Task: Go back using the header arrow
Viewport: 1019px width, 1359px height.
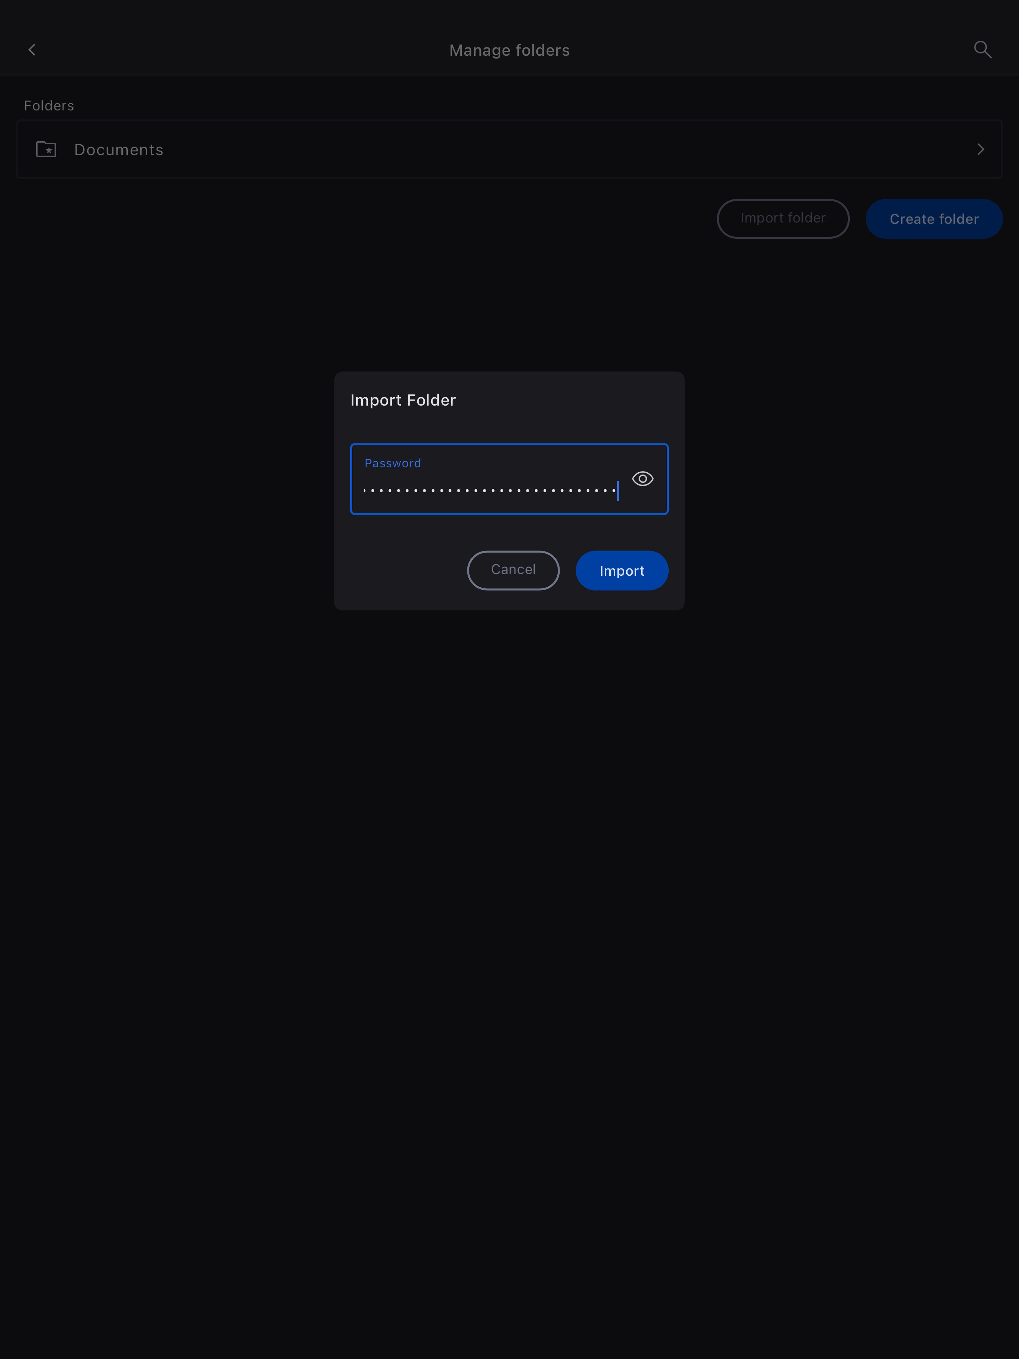Action: point(32,50)
